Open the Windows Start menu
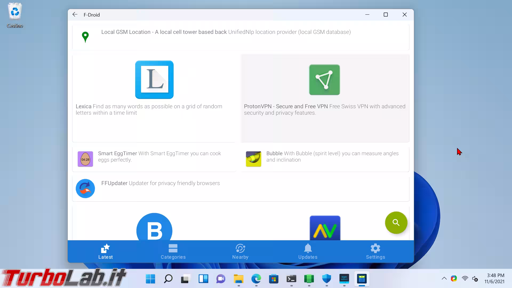Screen dimensions: 512x288 pos(150,279)
